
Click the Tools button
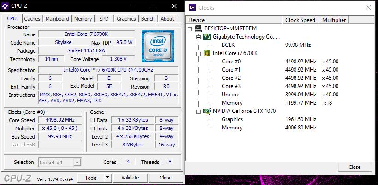click(91, 178)
